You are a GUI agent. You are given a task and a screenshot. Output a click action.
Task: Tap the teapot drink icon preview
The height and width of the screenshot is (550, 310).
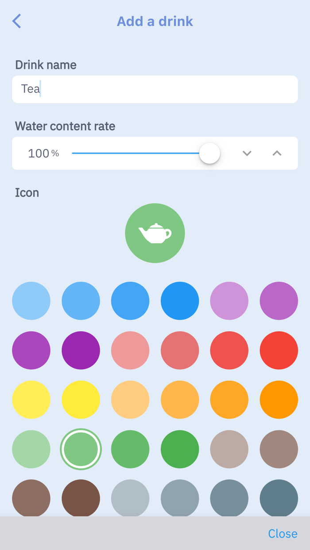tap(155, 233)
